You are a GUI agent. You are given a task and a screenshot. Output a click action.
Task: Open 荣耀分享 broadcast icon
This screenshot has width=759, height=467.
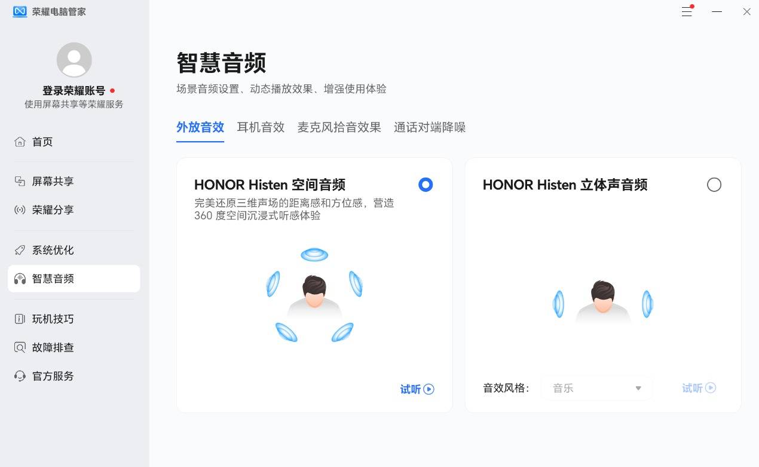tap(20, 210)
